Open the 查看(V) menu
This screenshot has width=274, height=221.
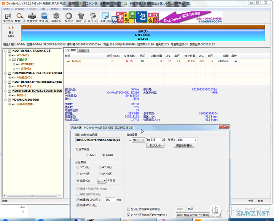(55, 9)
